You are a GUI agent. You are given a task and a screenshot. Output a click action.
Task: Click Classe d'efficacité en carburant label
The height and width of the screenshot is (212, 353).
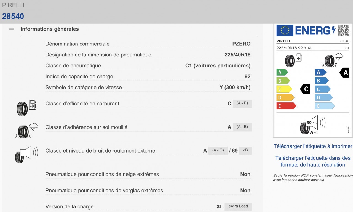82,104
